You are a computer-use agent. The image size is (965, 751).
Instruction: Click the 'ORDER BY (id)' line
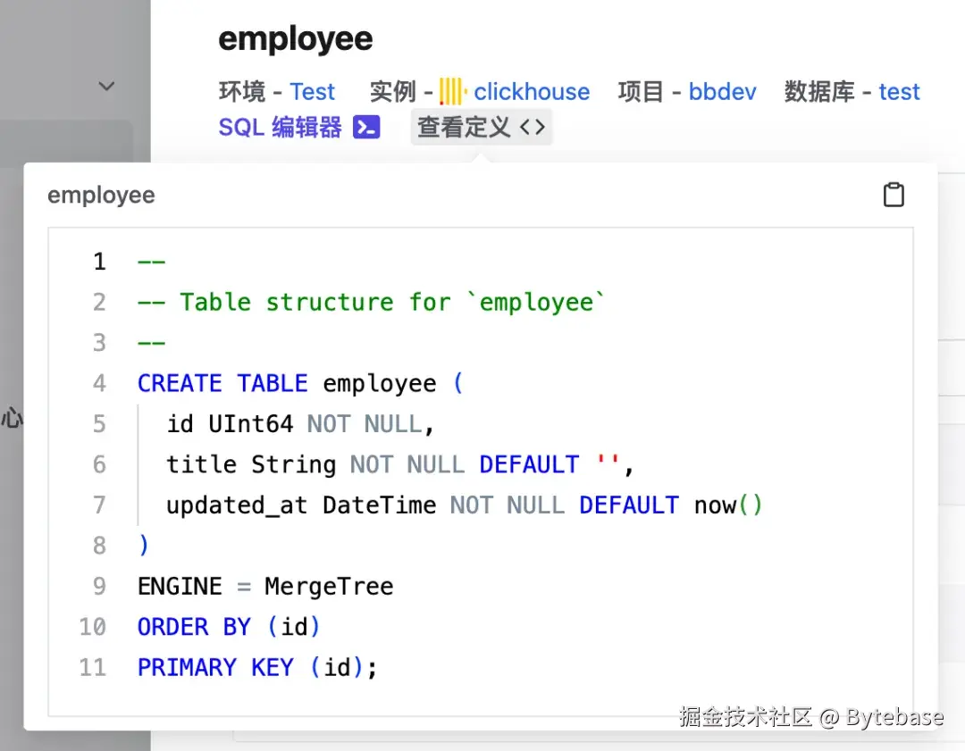pos(229,627)
